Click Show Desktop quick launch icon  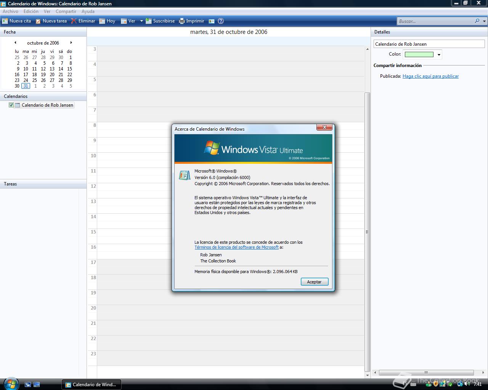37,384
